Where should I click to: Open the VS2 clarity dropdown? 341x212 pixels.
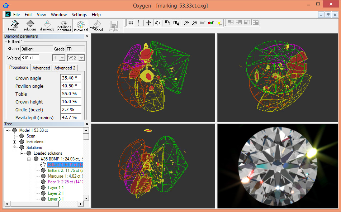81,58
